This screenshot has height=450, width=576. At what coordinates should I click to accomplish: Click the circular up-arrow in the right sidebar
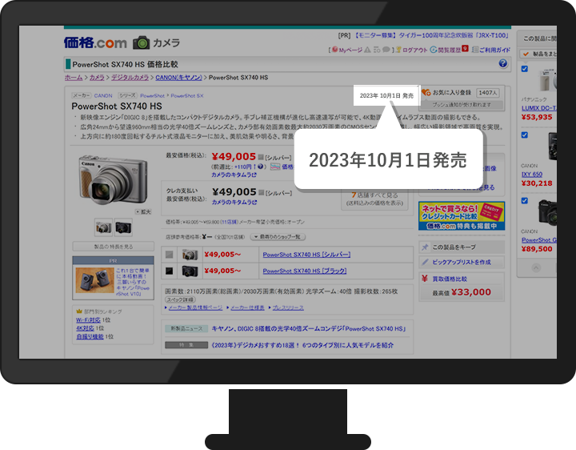536,267
